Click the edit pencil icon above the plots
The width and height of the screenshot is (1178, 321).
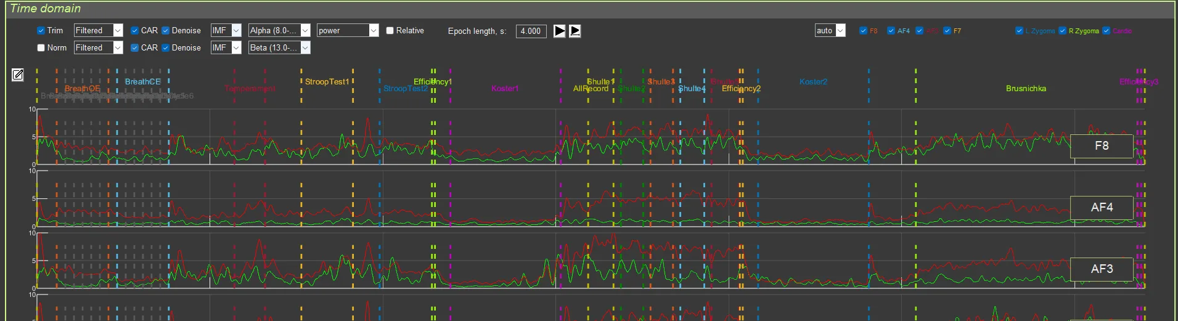click(x=18, y=75)
